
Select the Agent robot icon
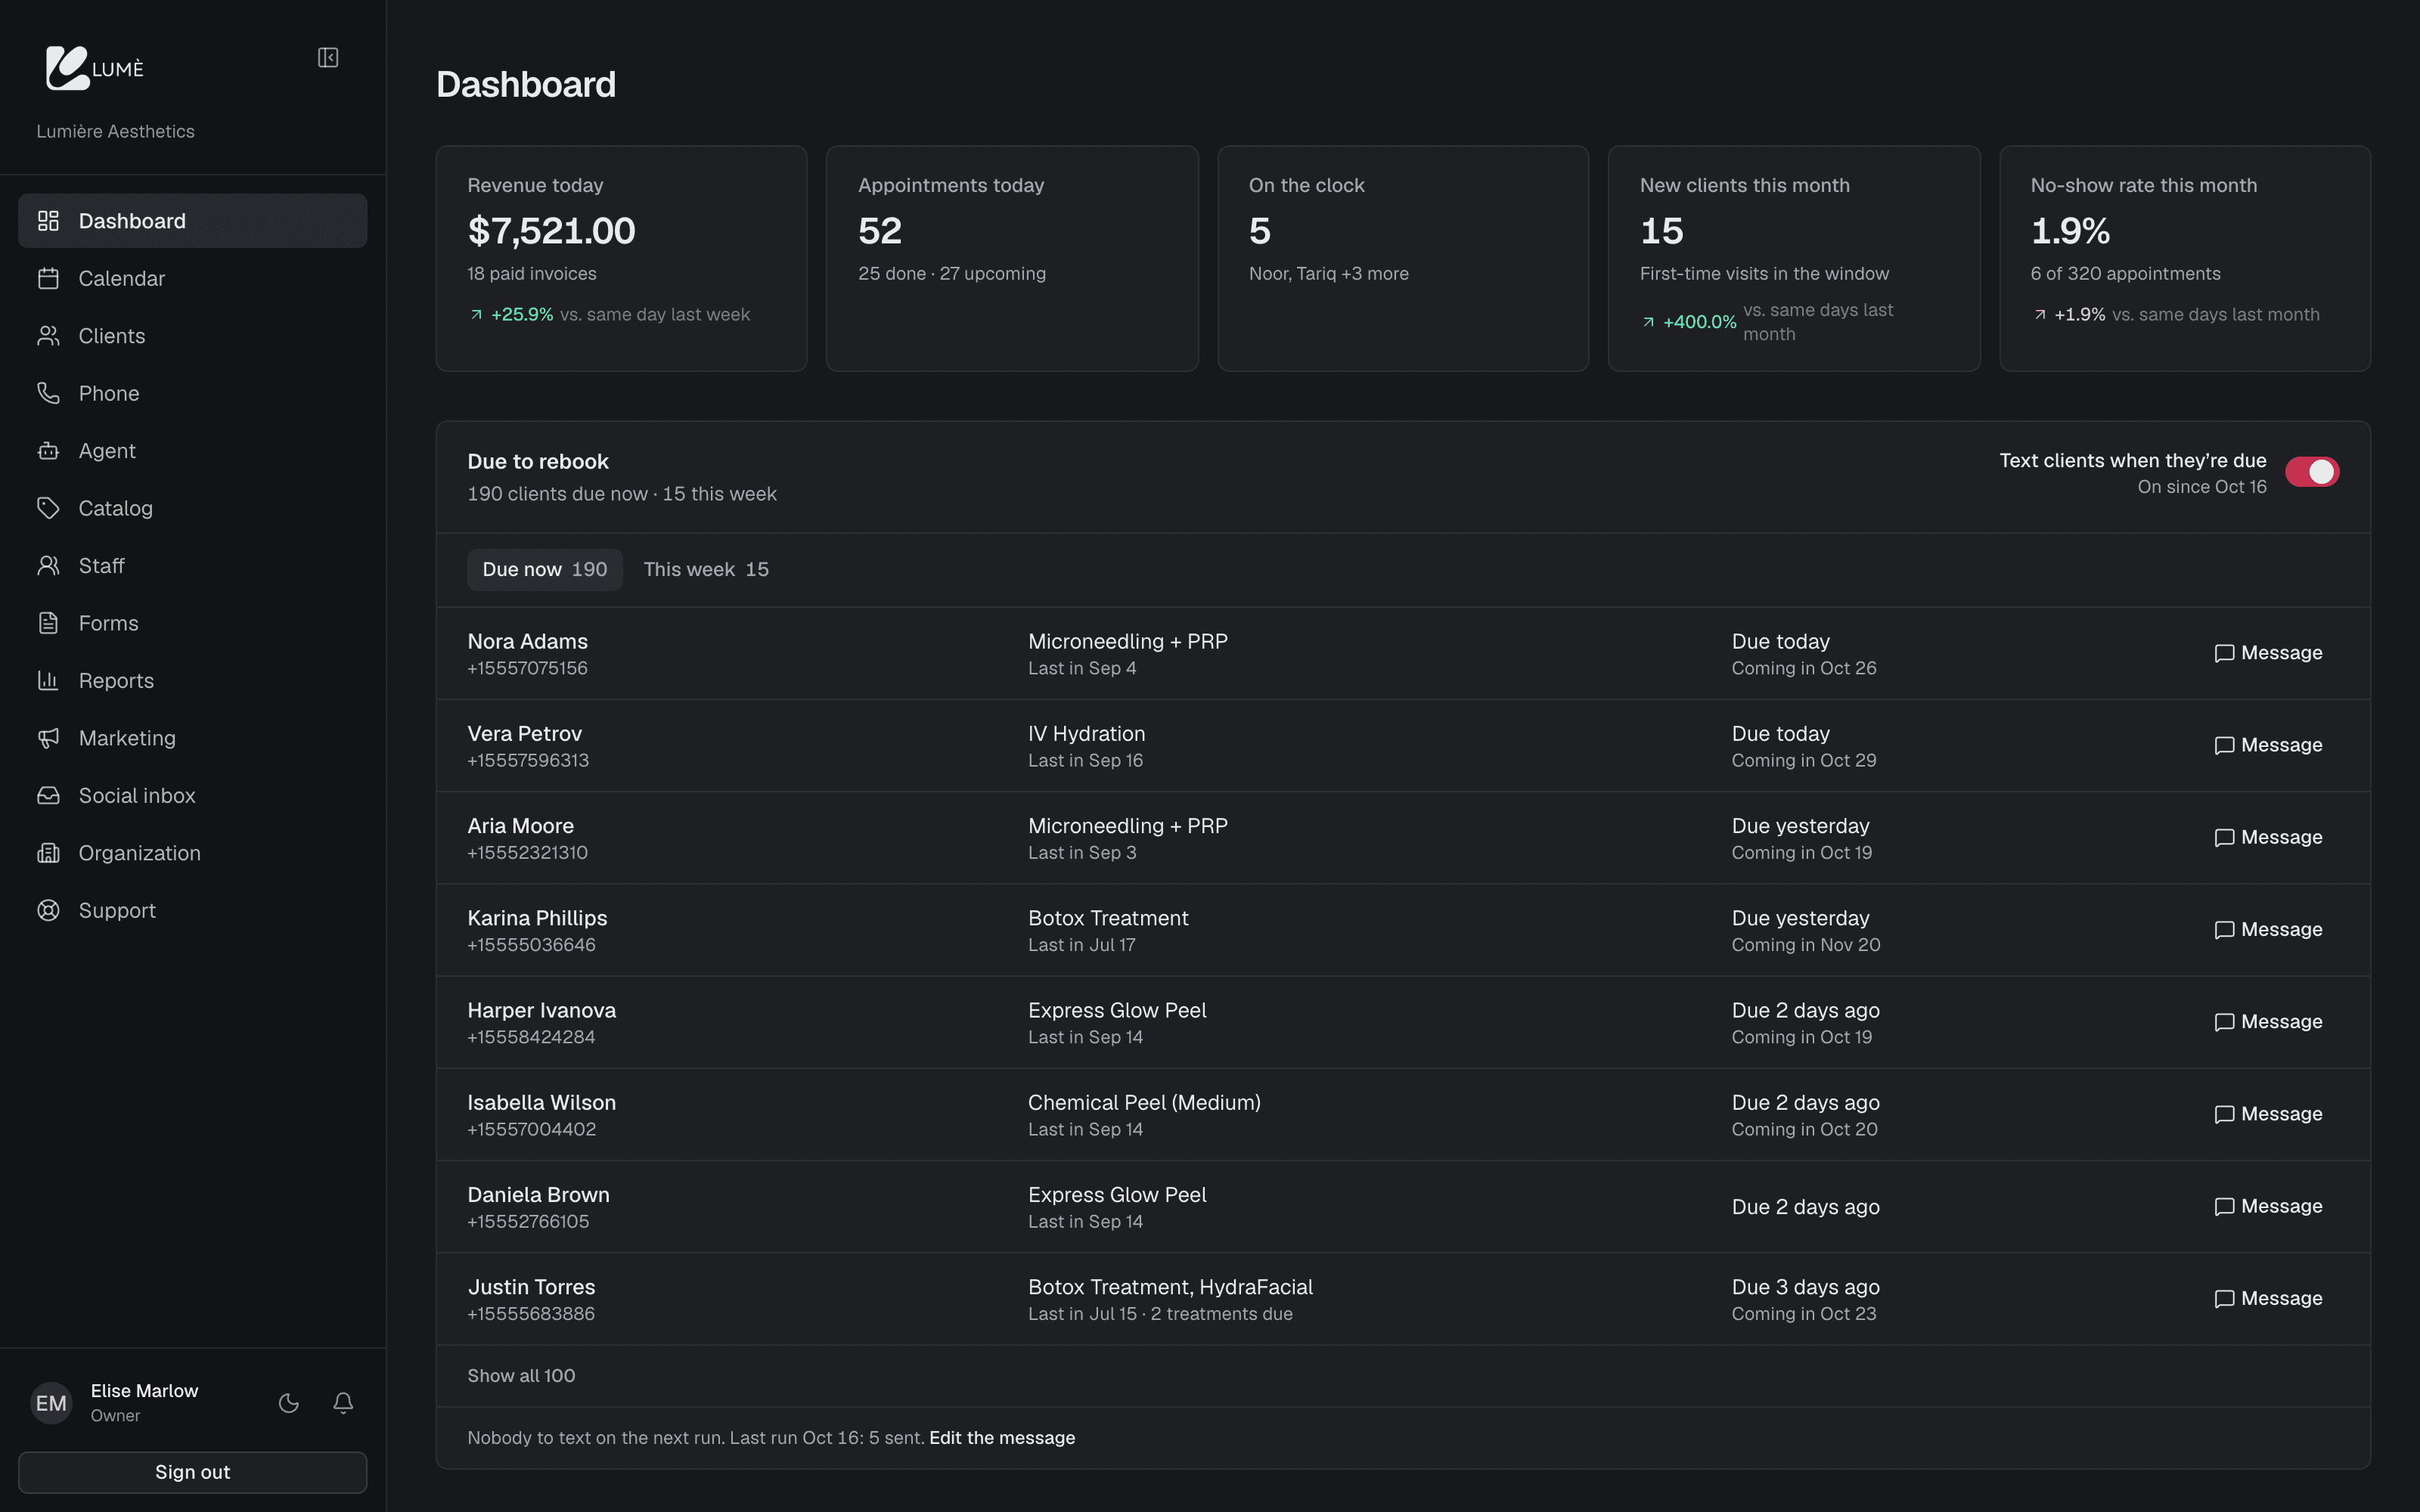48,451
